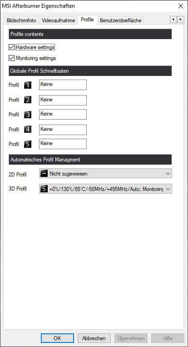Image resolution: width=188 pixels, height=347 pixels.
Task: Uncheck the Hardware settings checkbox
Action: 11,47
